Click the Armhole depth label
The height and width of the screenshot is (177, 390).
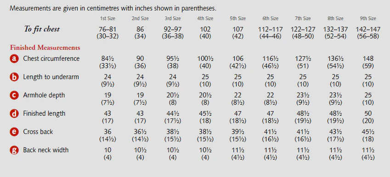coord(44,95)
